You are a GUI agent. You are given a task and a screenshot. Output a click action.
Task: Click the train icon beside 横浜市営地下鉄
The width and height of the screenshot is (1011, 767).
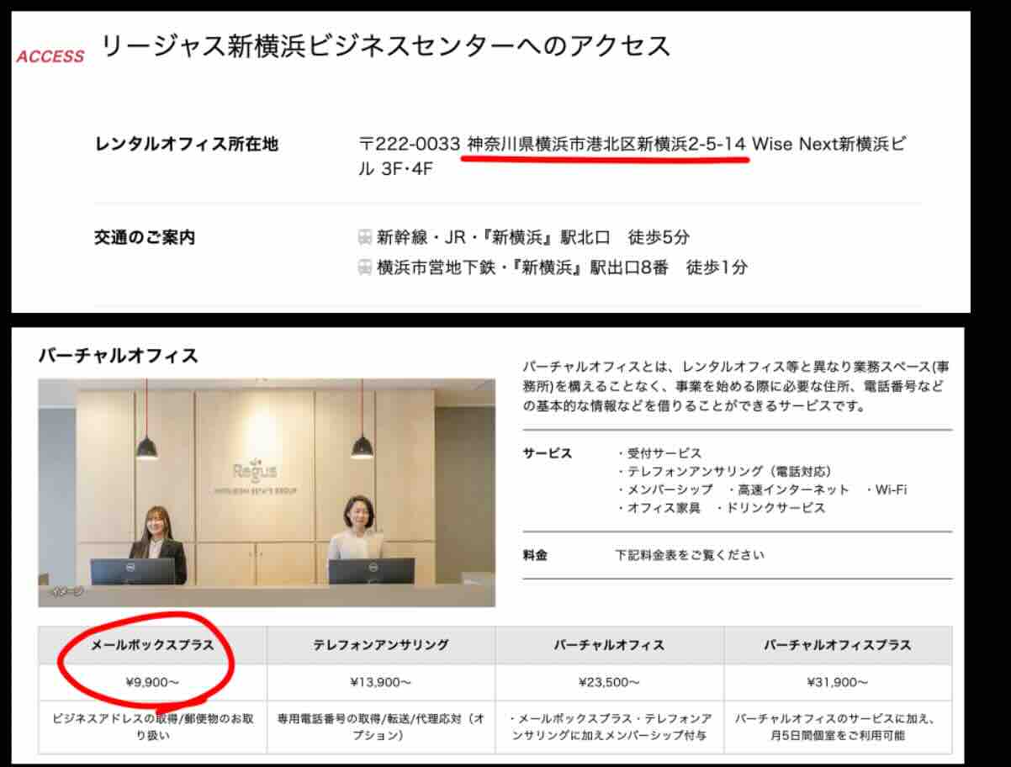[364, 267]
